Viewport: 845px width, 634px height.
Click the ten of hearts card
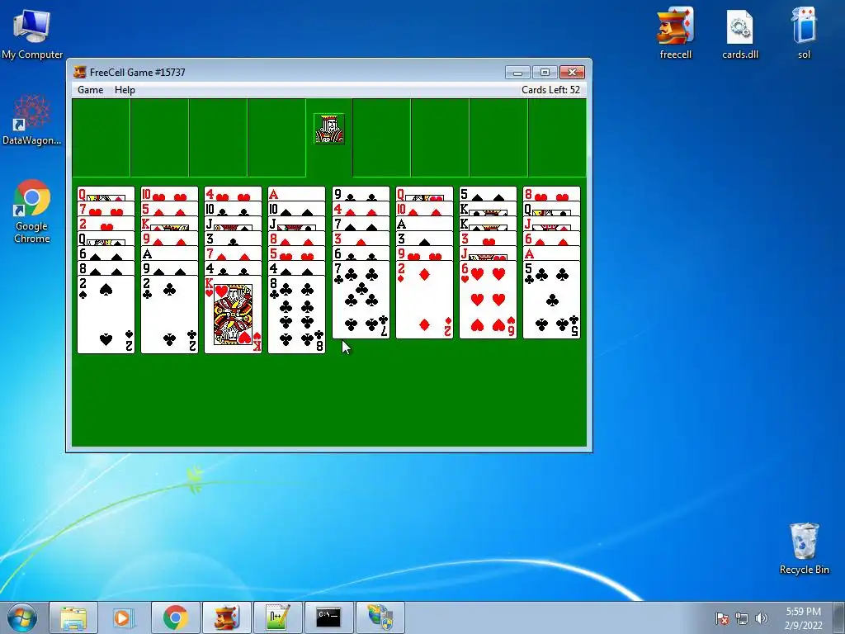pyautogui.click(x=169, y=194)
